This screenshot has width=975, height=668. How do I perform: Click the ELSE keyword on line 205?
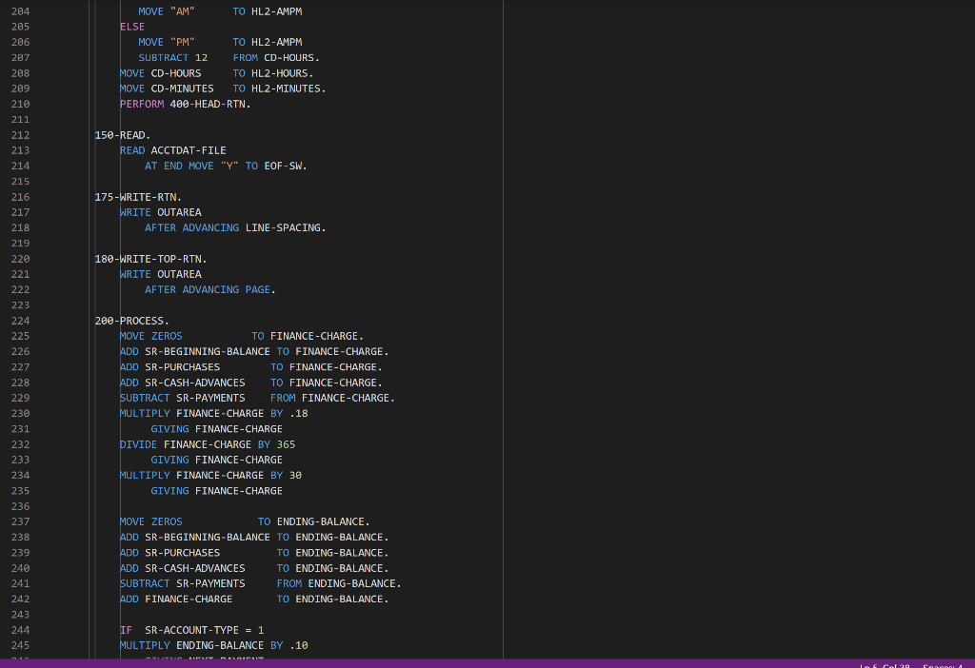(x=132, y=27)
